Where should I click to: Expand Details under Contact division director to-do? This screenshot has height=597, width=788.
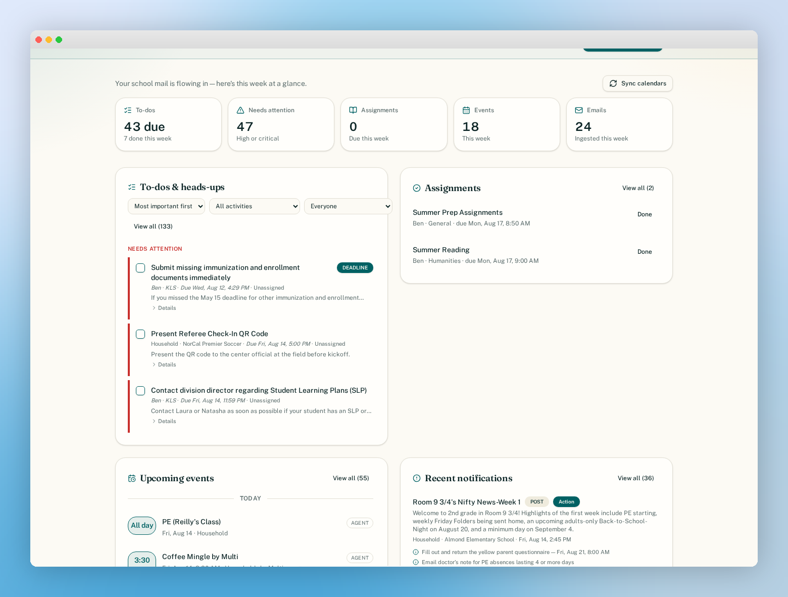[164, 421]
